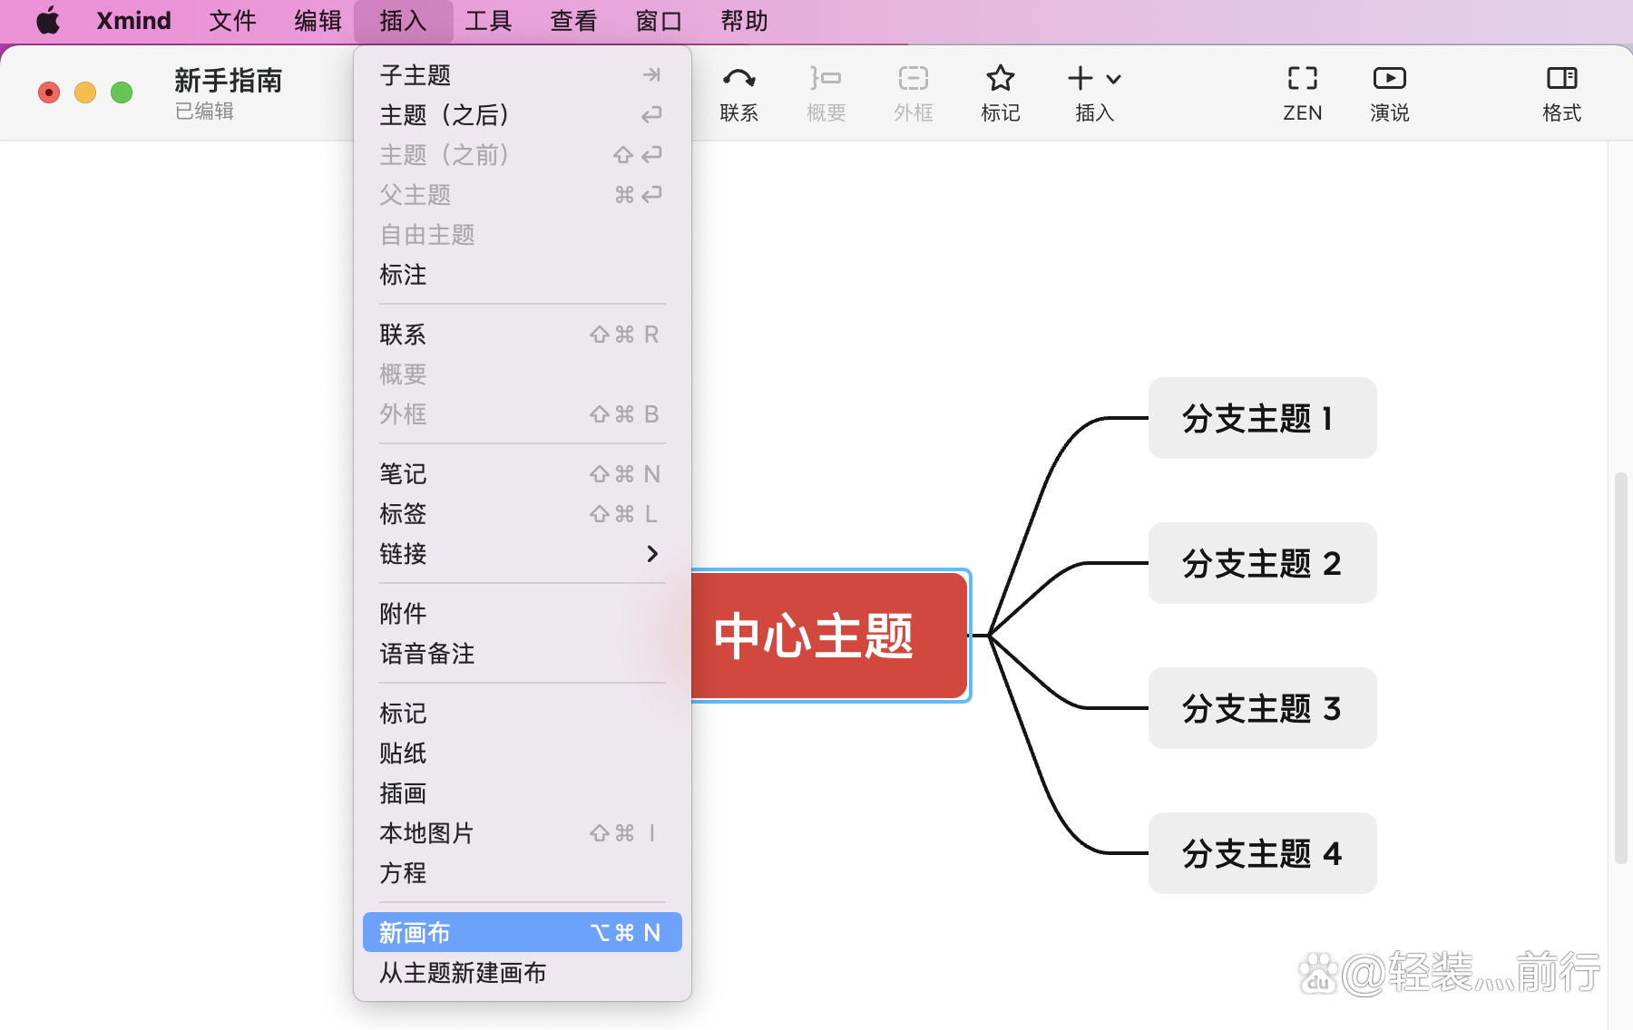
Task: Choose 从主题新建画布 menu entry
Action: [x=522, y=973]
